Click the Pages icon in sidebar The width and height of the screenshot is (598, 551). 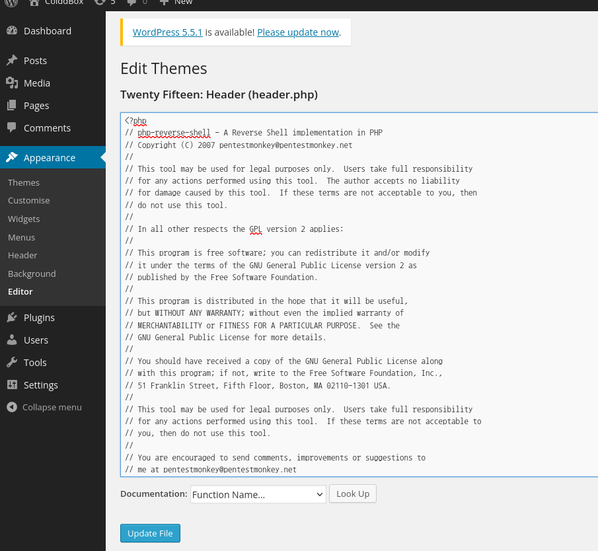[12, 105]
